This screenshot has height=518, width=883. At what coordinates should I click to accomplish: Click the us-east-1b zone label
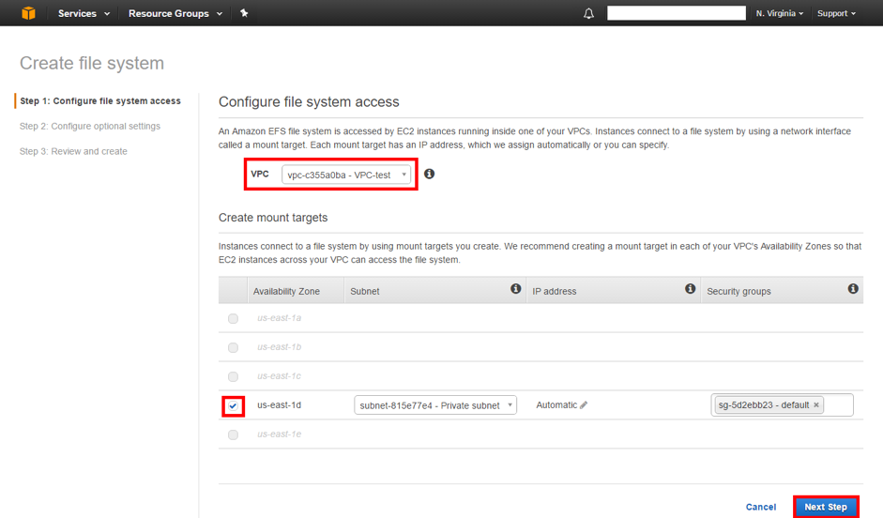coord(280,347)
